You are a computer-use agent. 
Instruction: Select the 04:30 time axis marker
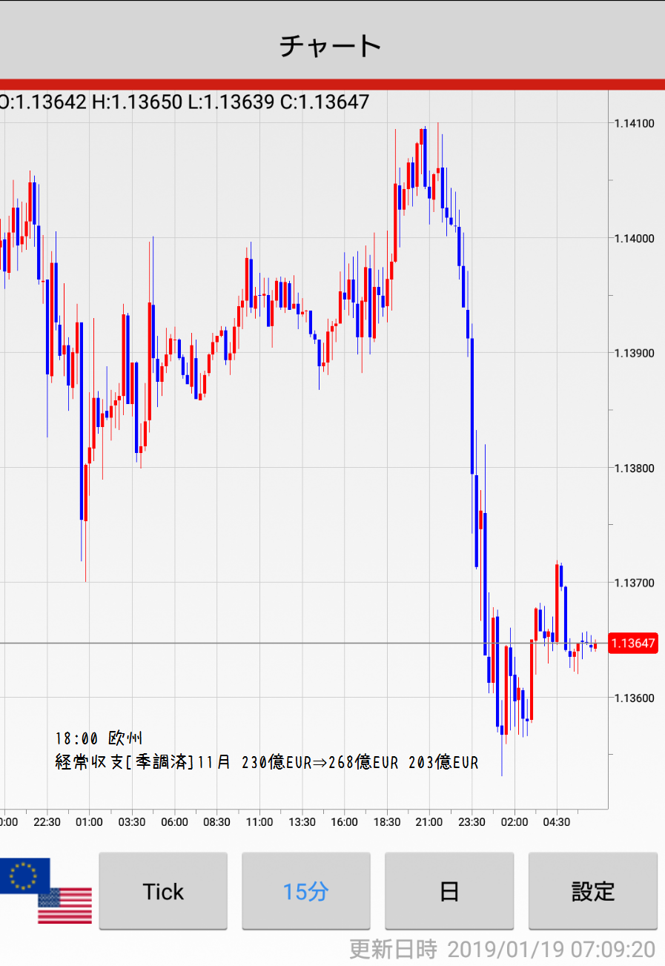(x=556, y=822)
